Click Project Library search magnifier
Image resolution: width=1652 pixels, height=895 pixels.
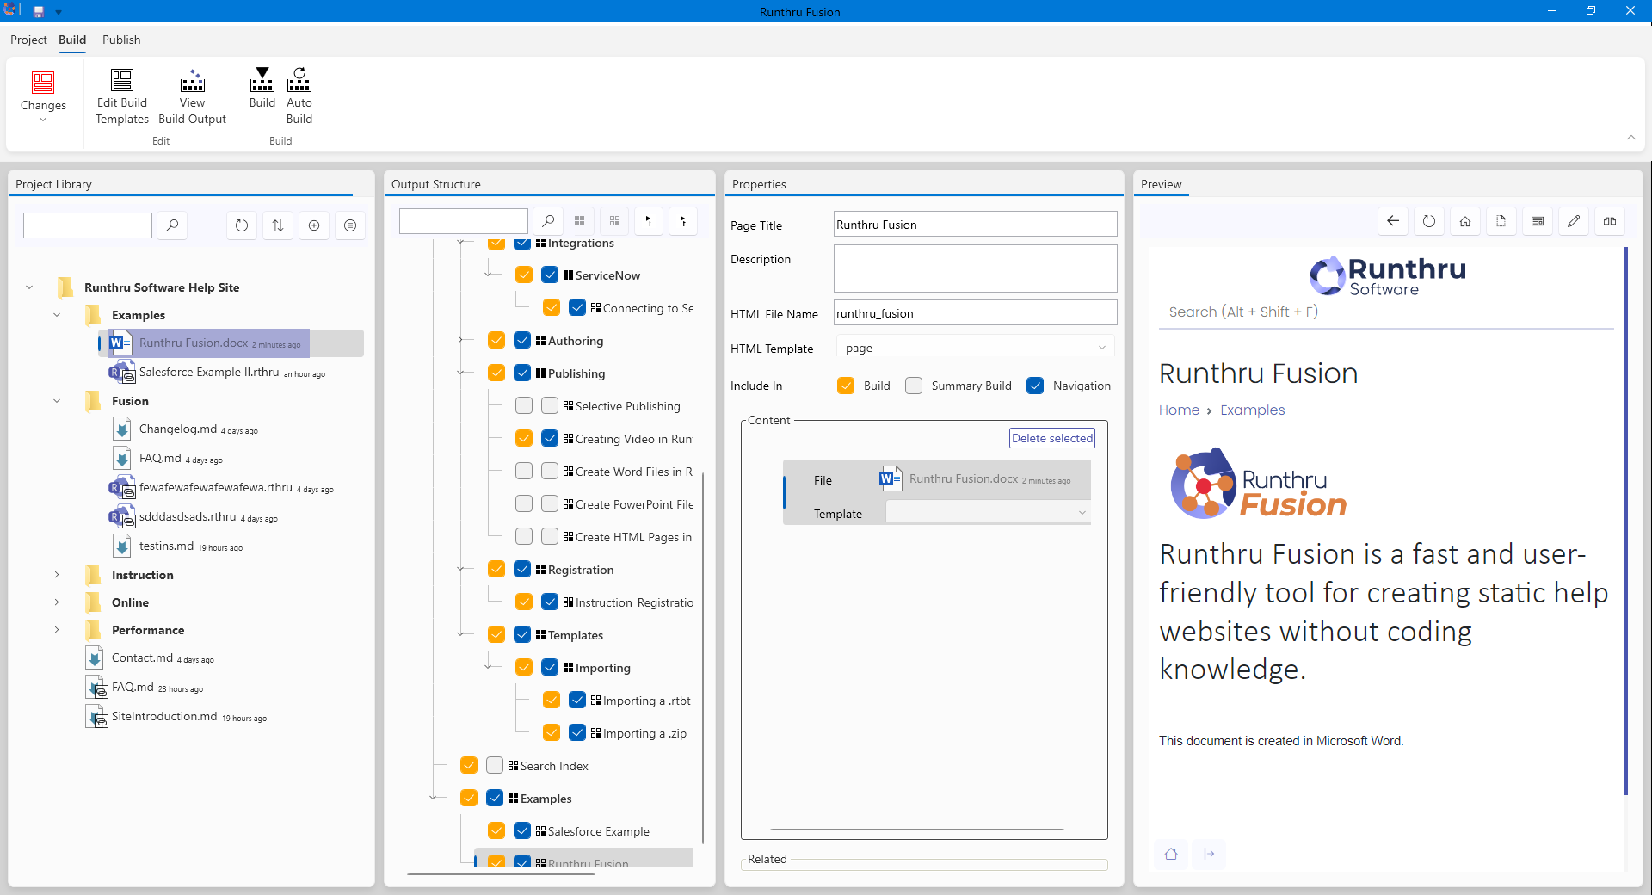pos(172,225)
